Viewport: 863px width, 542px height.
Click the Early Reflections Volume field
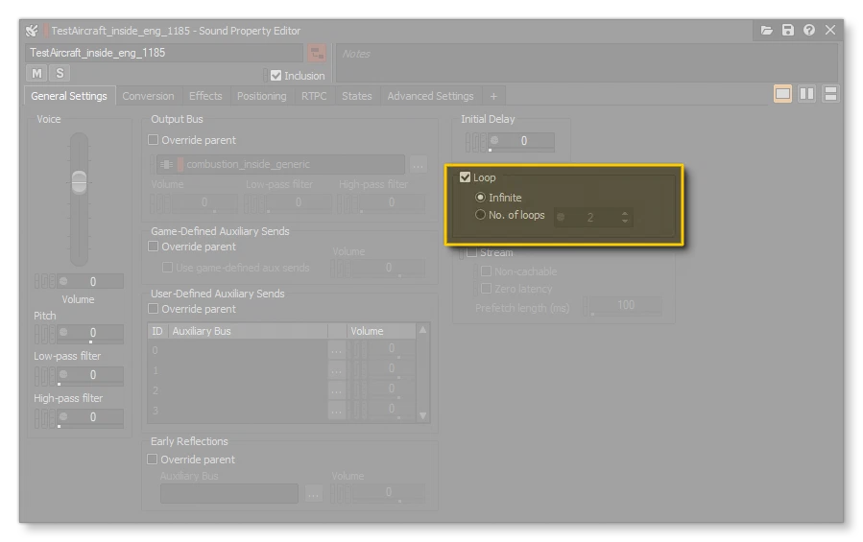coord(389,492)
